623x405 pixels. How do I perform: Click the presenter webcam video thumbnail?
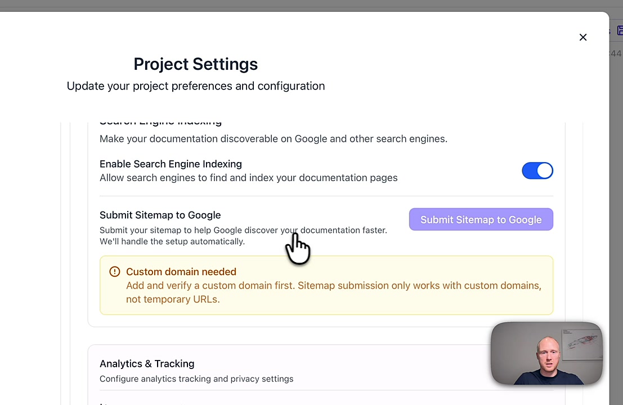(x=546, y=353)
